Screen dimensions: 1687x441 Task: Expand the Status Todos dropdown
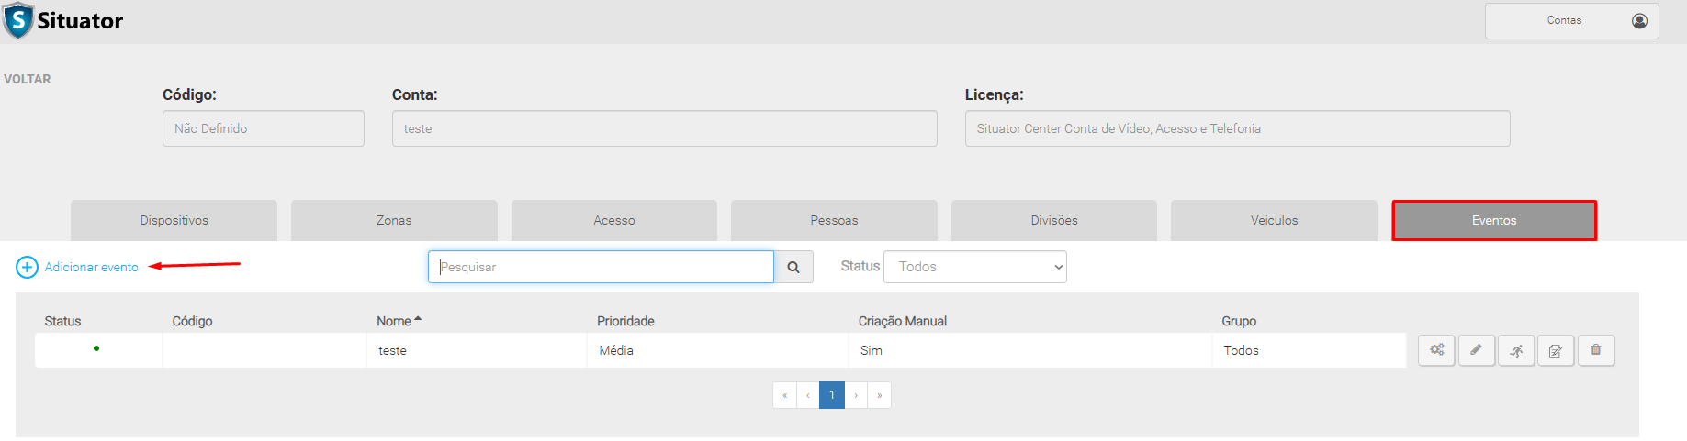click(x=974, y=267)
